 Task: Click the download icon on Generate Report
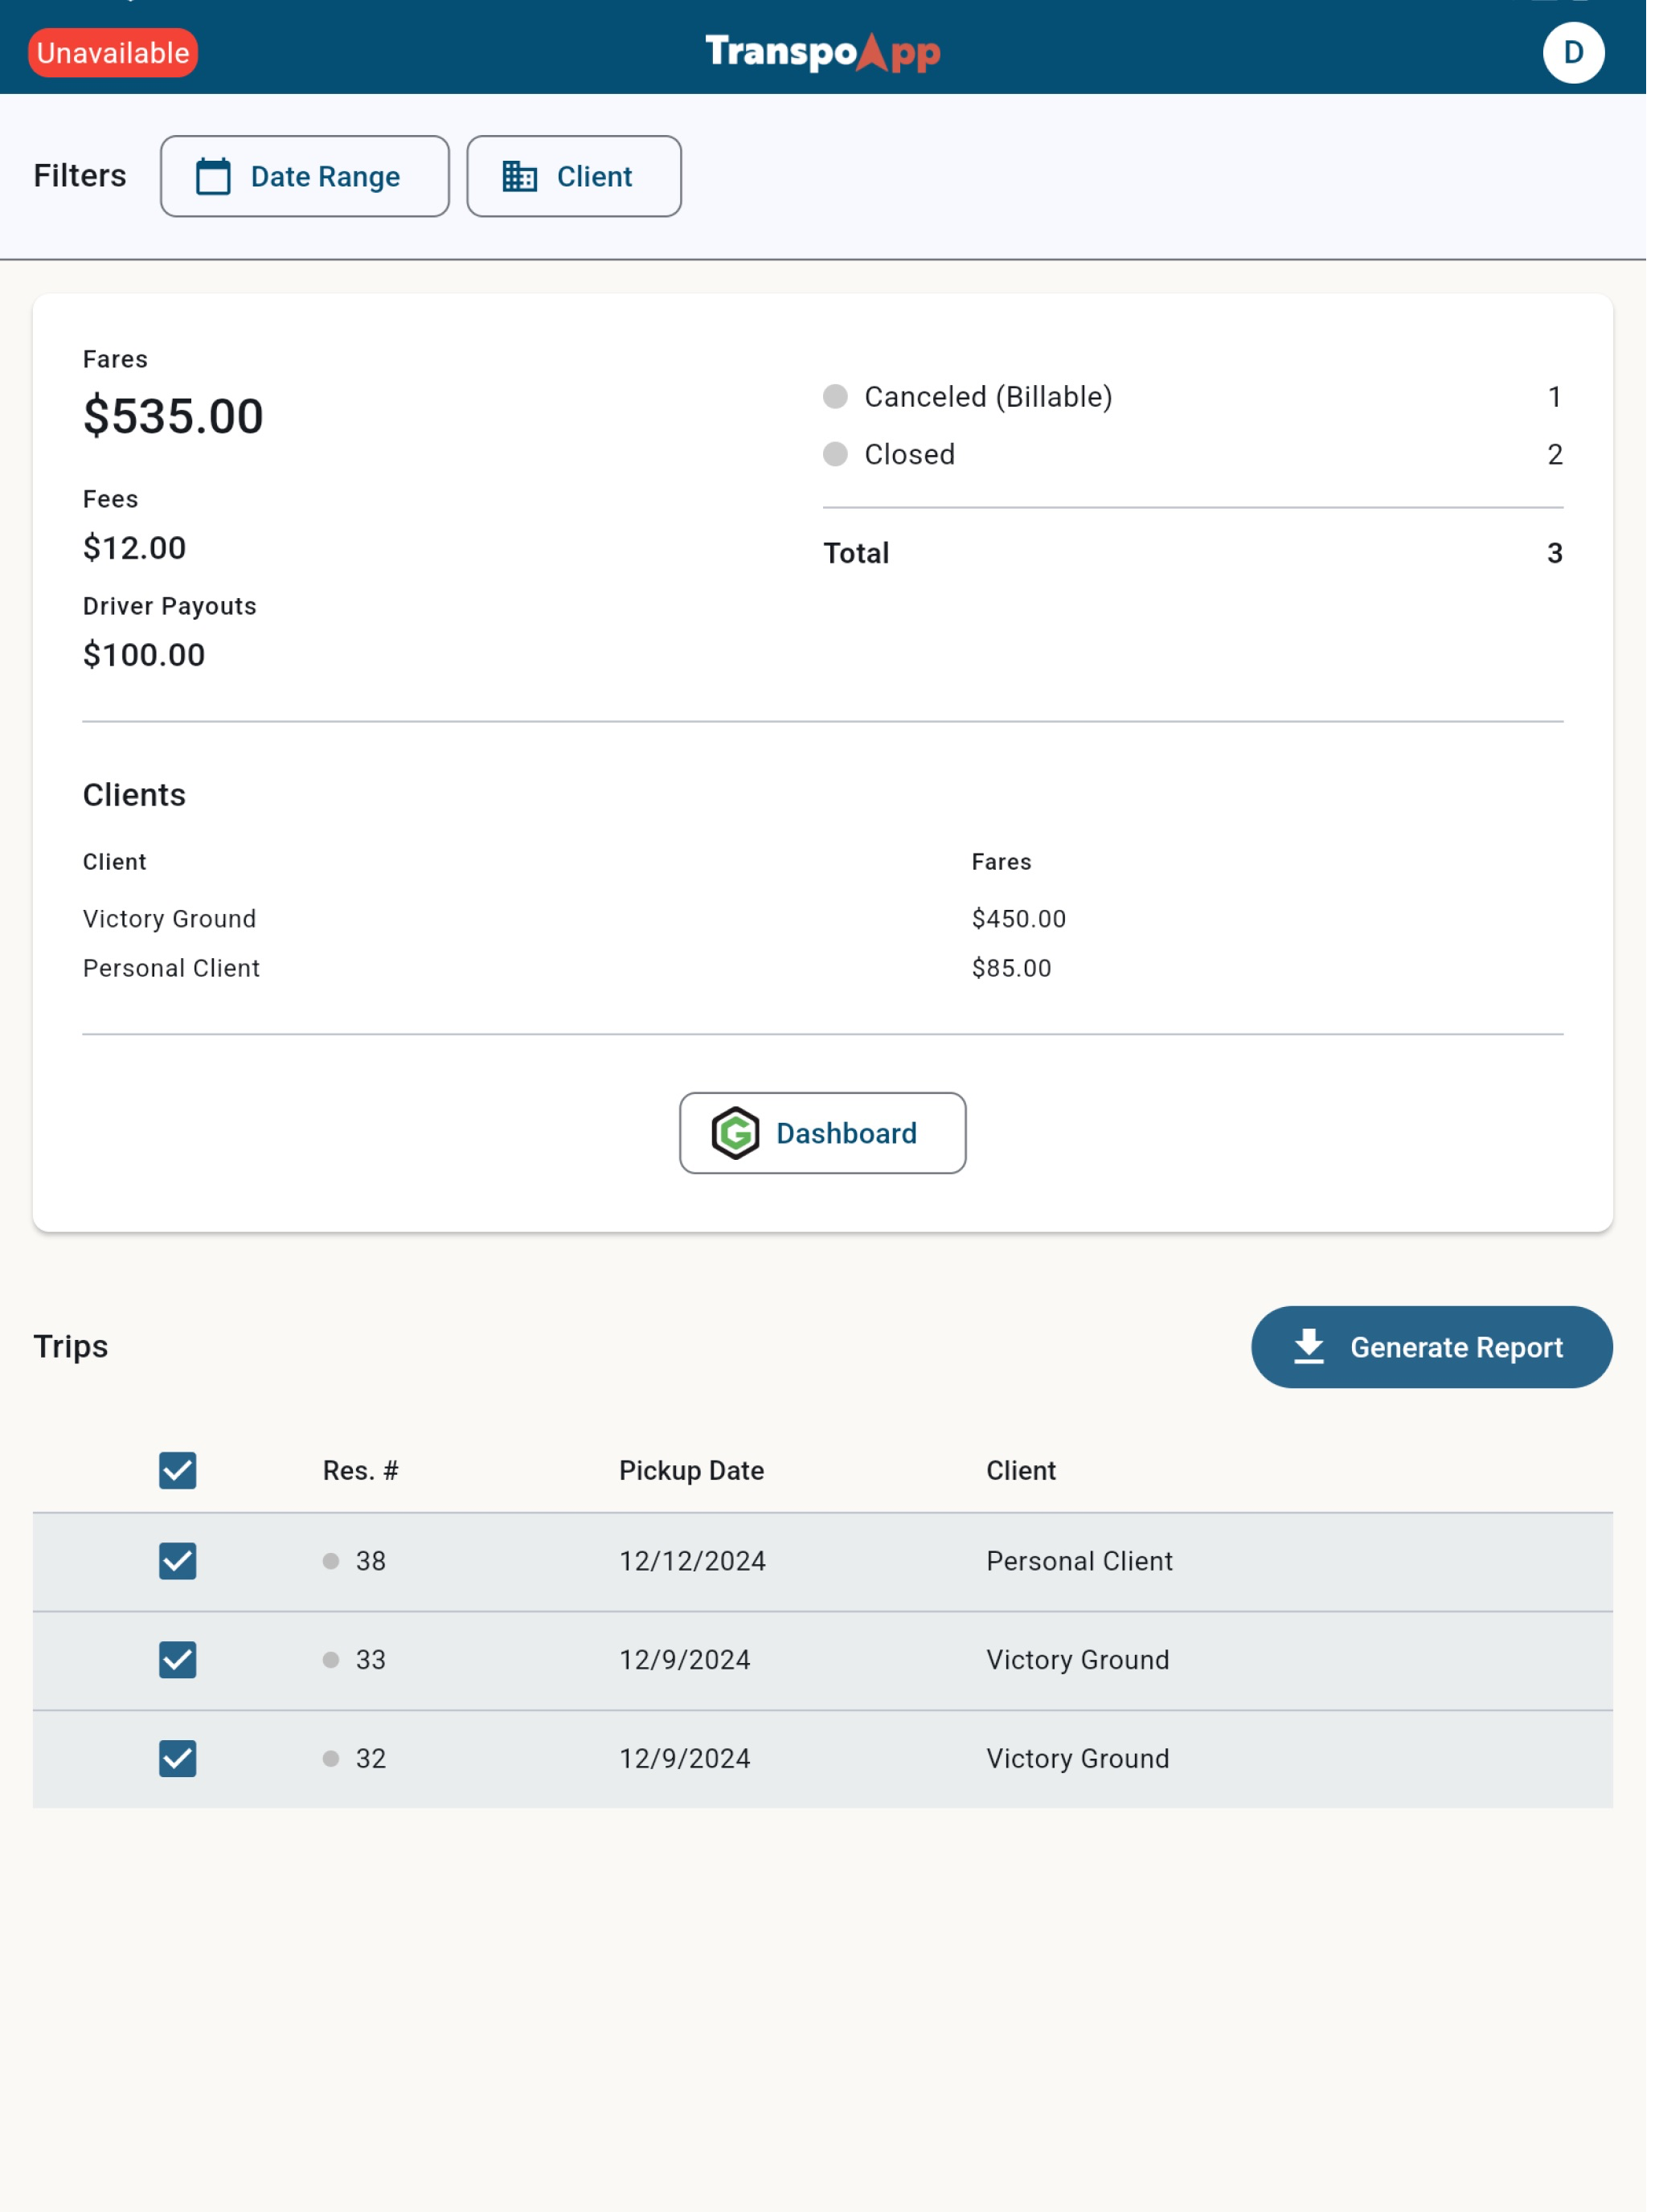[x=1308, y=1347]
